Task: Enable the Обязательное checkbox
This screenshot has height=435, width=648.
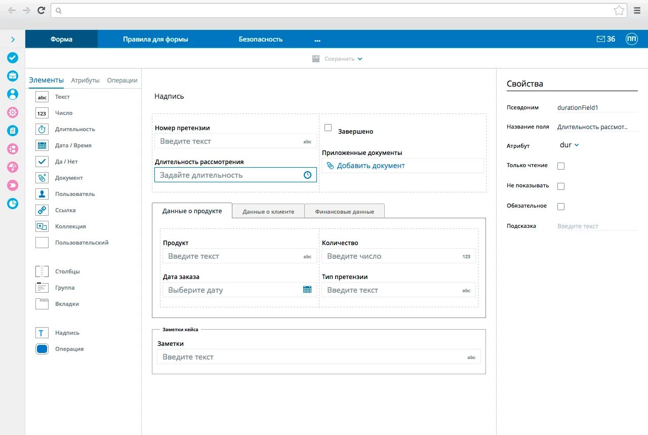Action: tap(561, 207)
